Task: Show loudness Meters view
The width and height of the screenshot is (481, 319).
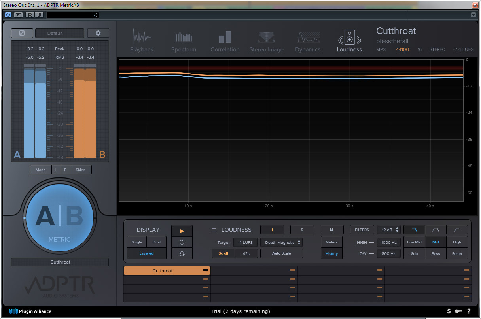Action: tap(331, 242)
